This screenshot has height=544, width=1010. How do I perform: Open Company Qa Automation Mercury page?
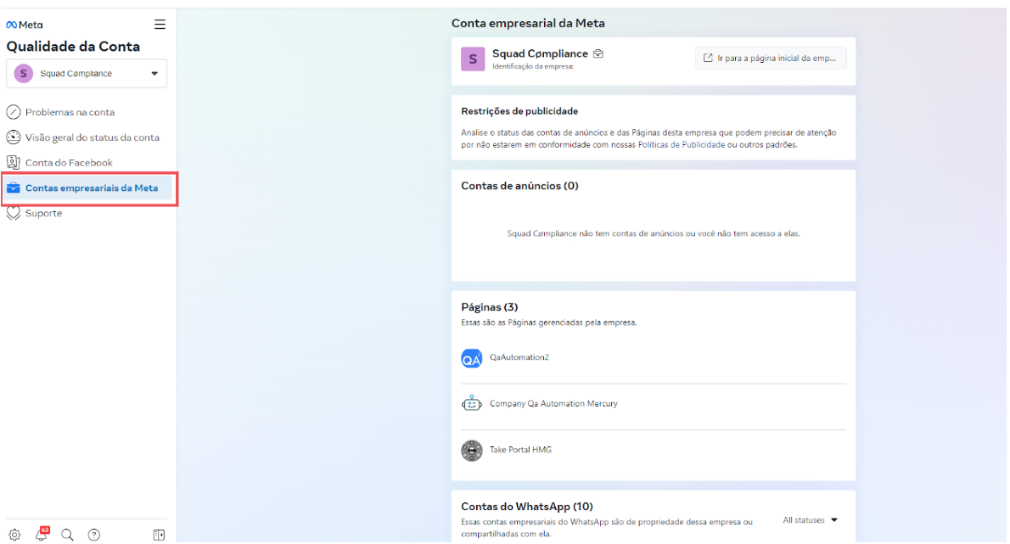pos(553,404)
